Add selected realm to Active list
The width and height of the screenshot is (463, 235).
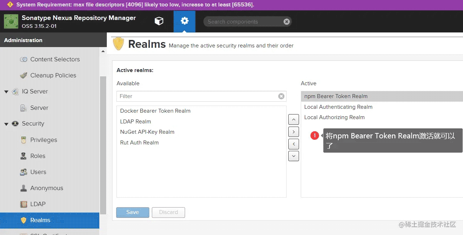pyautogui.click(x=293, y=132)
